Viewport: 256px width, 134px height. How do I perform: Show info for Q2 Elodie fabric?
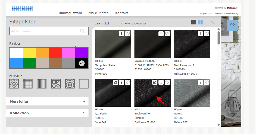coord(122,82)
